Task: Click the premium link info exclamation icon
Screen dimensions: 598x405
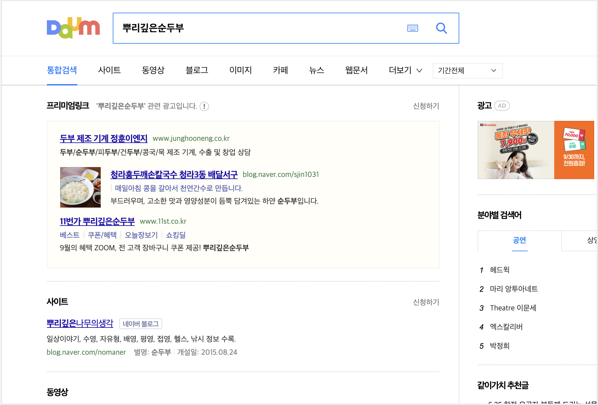Action: (204, 106)
